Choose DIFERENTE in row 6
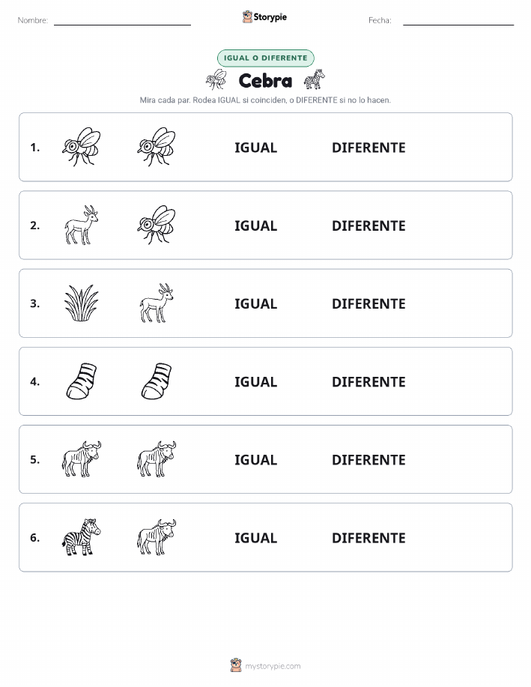The height and width of the screenshot is (687, 531). [368, 538]
